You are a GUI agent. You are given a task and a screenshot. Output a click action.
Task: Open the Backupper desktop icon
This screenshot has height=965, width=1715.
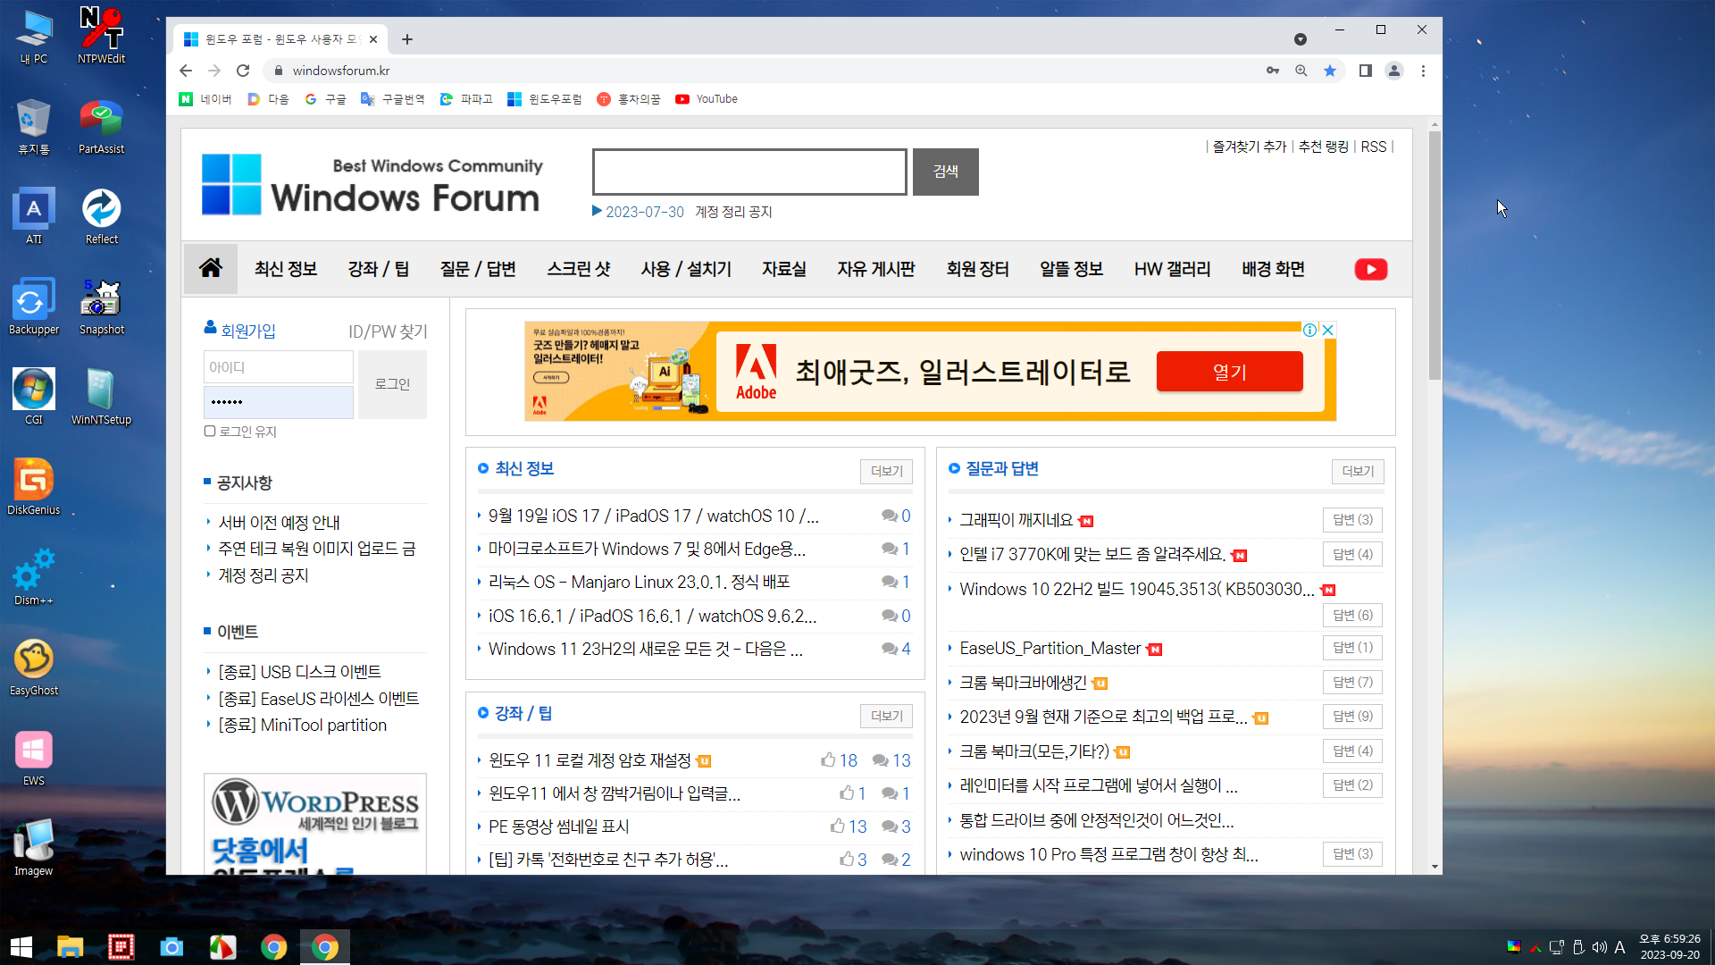(34, 306)
